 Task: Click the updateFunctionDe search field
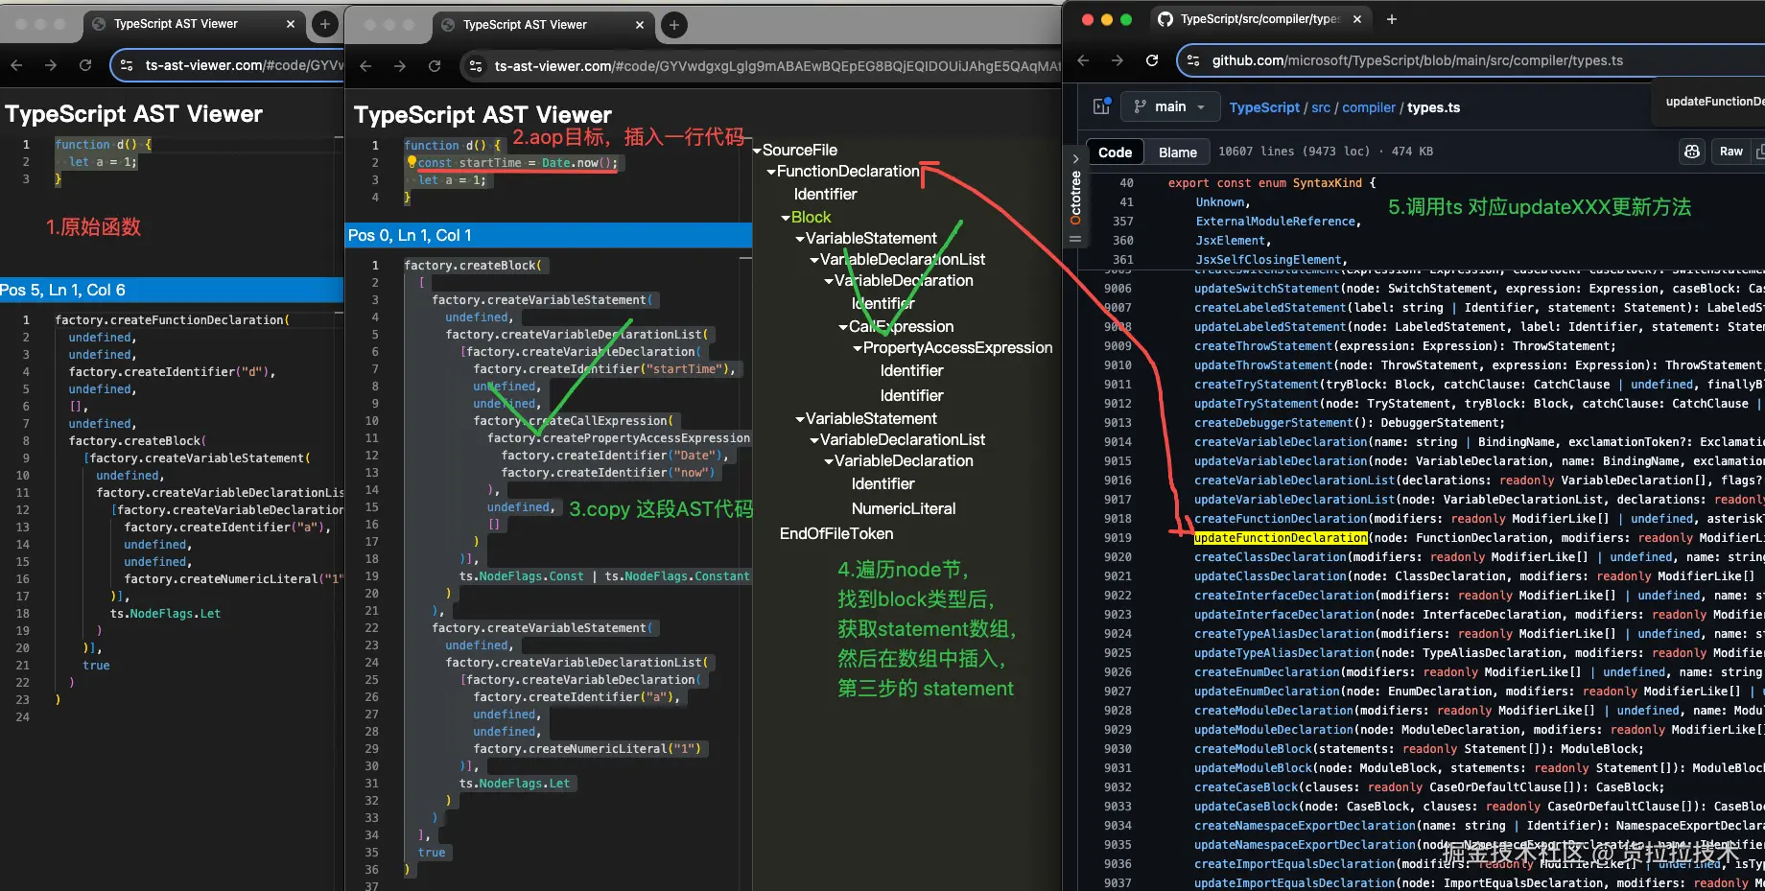pyautogui.click(x=1712, y=102)
